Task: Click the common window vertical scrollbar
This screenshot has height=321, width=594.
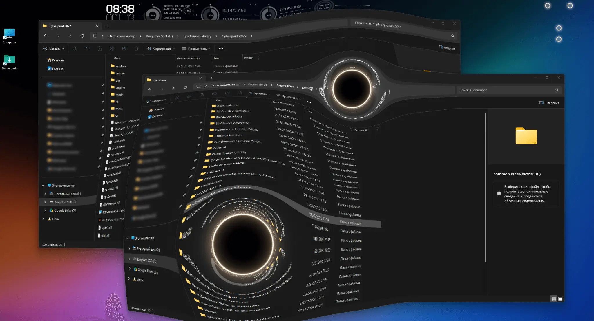Action: tap(485, 188)
